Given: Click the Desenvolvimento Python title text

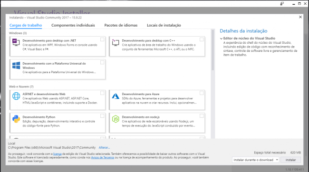Looking at the screenshot, I should (39, 117).
